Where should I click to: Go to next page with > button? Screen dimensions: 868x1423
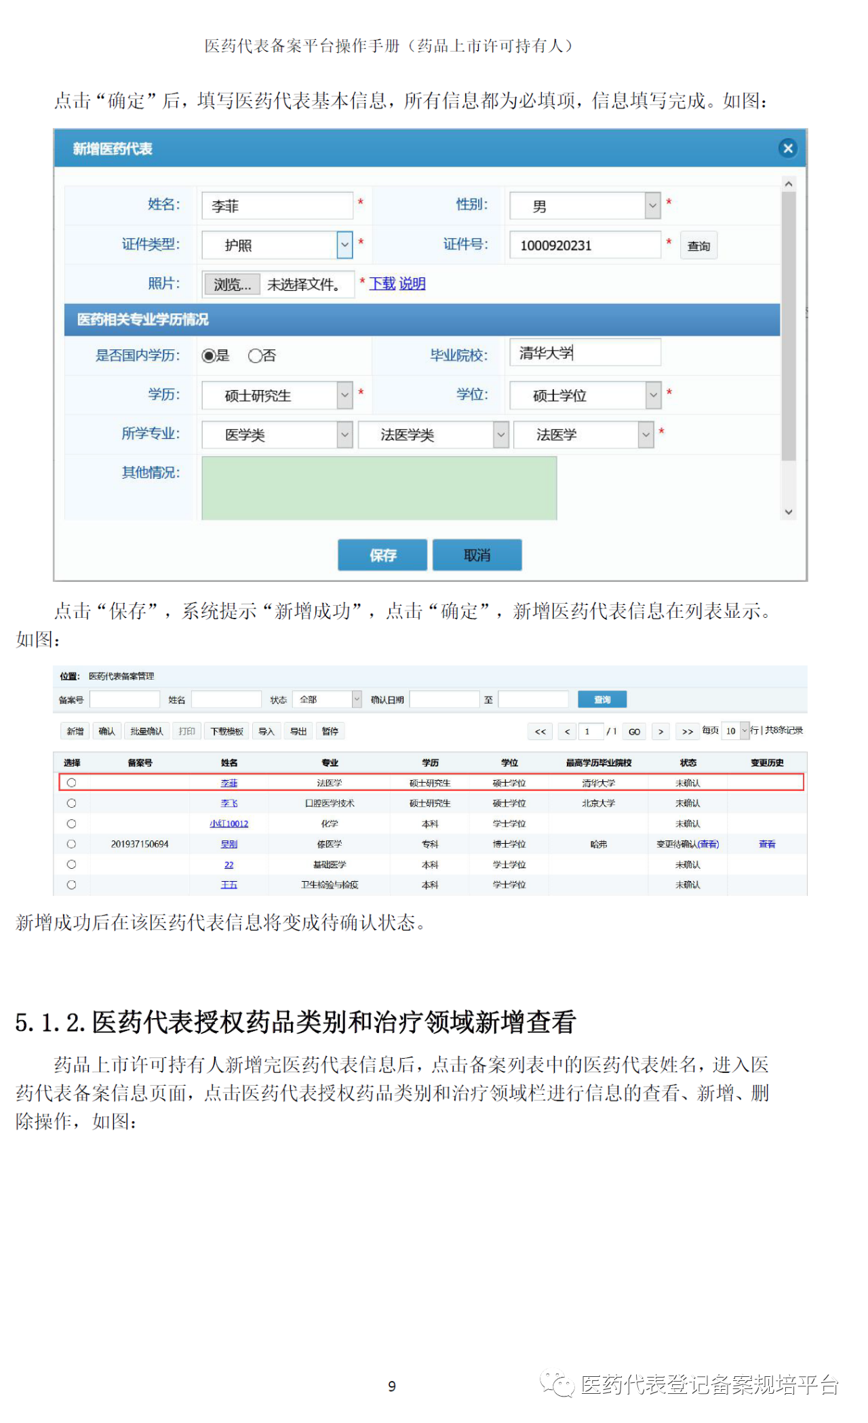(x=660, y=731)
